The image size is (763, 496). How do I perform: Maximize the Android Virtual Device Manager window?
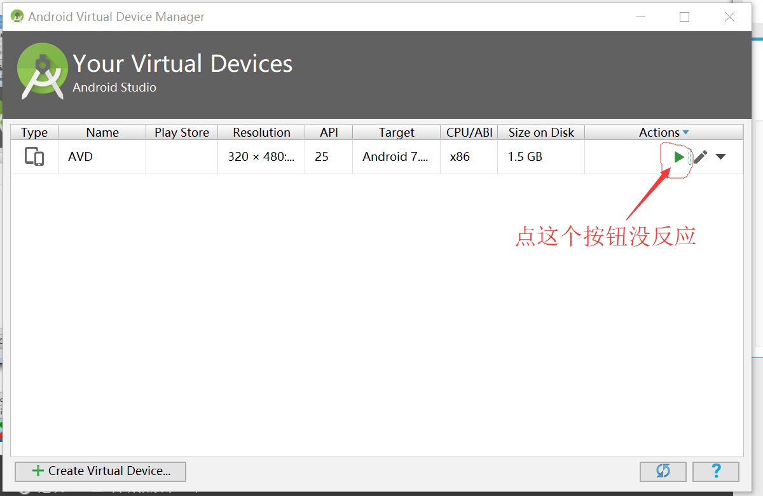[x=684, y=17]
